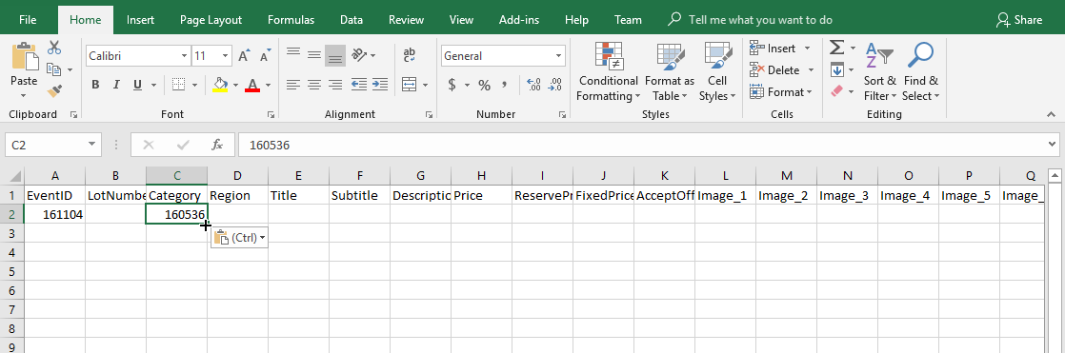
Task: Open the Paste Options (Ctrl) dropdown
Action: click(239, 238)
